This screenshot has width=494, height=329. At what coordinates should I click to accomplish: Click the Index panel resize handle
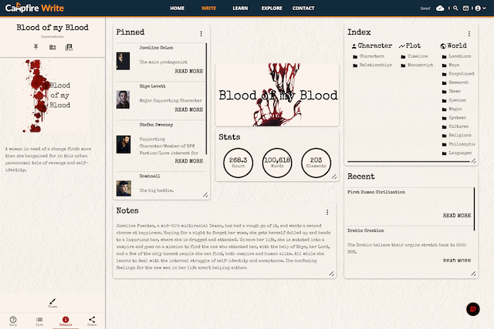[473, 161]
